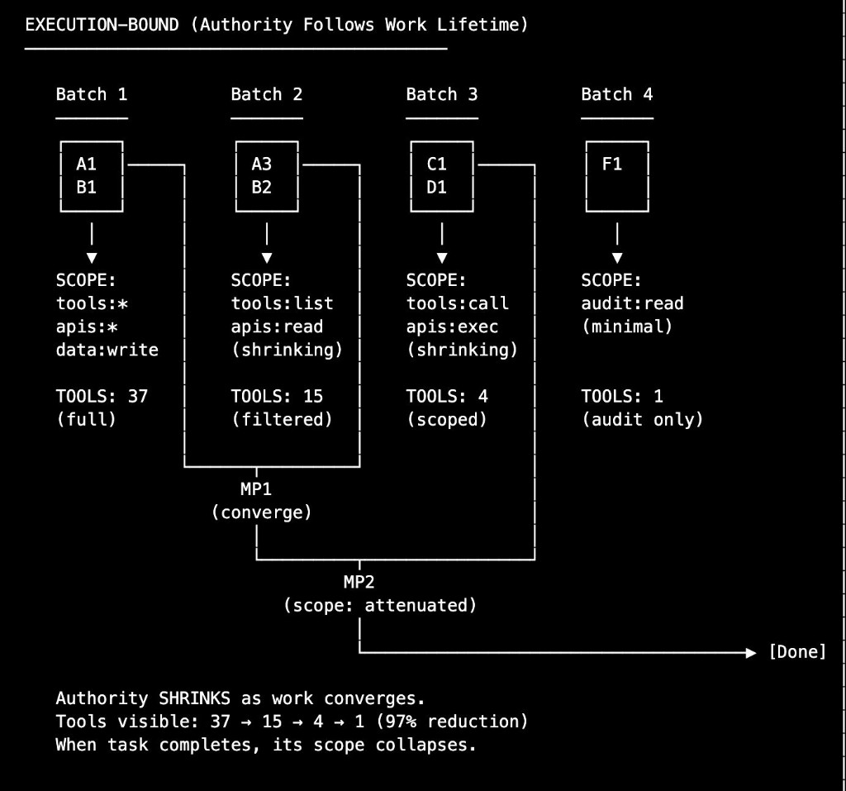Click the "TOOLS: 37" text
Image resolution: width=846 pixels, height=791 pixels.
tap(102, 396)
